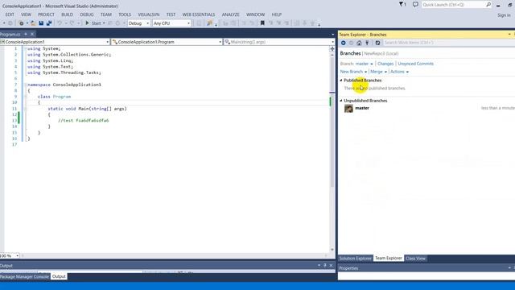The height and width of the screenshot is (290, 515).
Task: Open the BUILD menu
Action: 67,14
